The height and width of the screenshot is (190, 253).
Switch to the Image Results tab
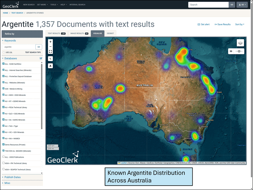click(79, 33)
